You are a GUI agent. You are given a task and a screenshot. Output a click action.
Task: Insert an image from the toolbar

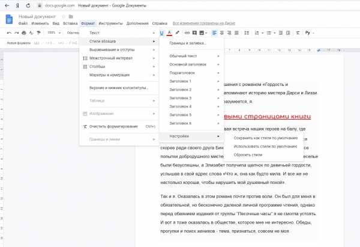pos(202,33)
